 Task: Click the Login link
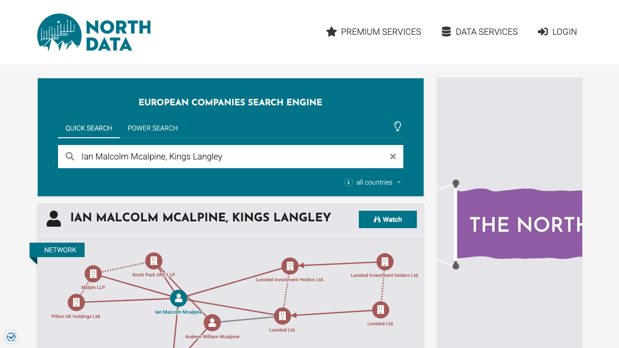[557, 32]
